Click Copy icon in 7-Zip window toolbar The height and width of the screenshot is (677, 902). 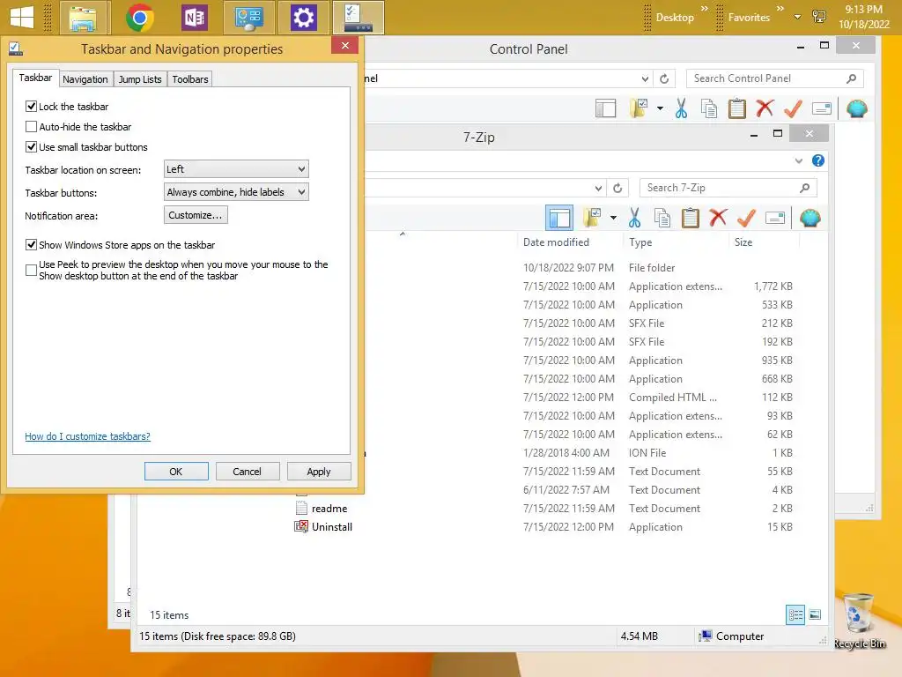tap(662, 218)
